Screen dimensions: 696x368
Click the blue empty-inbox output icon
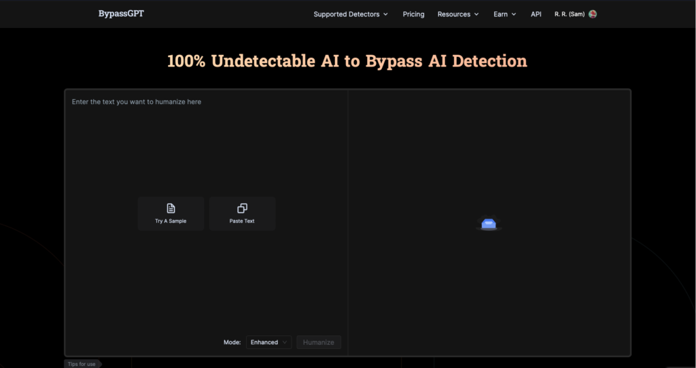pos(489,223)
